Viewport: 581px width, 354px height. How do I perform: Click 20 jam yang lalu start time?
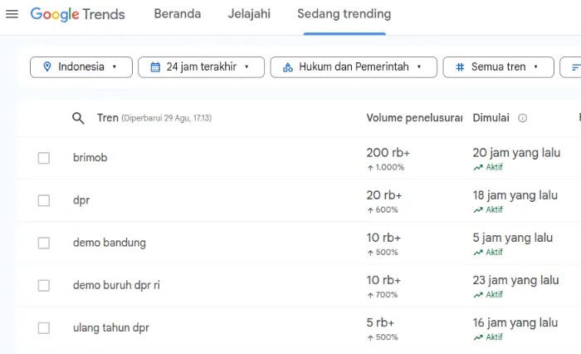pos(516,153)
